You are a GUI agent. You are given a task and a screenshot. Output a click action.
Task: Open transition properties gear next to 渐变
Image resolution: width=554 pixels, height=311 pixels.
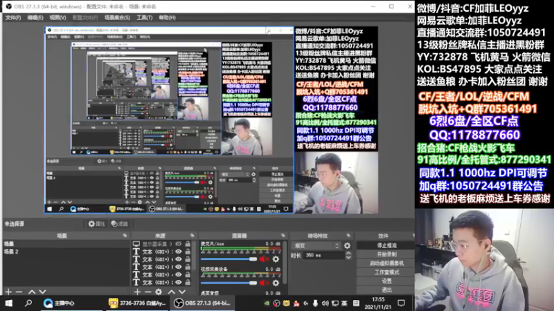click(x=348, y=246)
